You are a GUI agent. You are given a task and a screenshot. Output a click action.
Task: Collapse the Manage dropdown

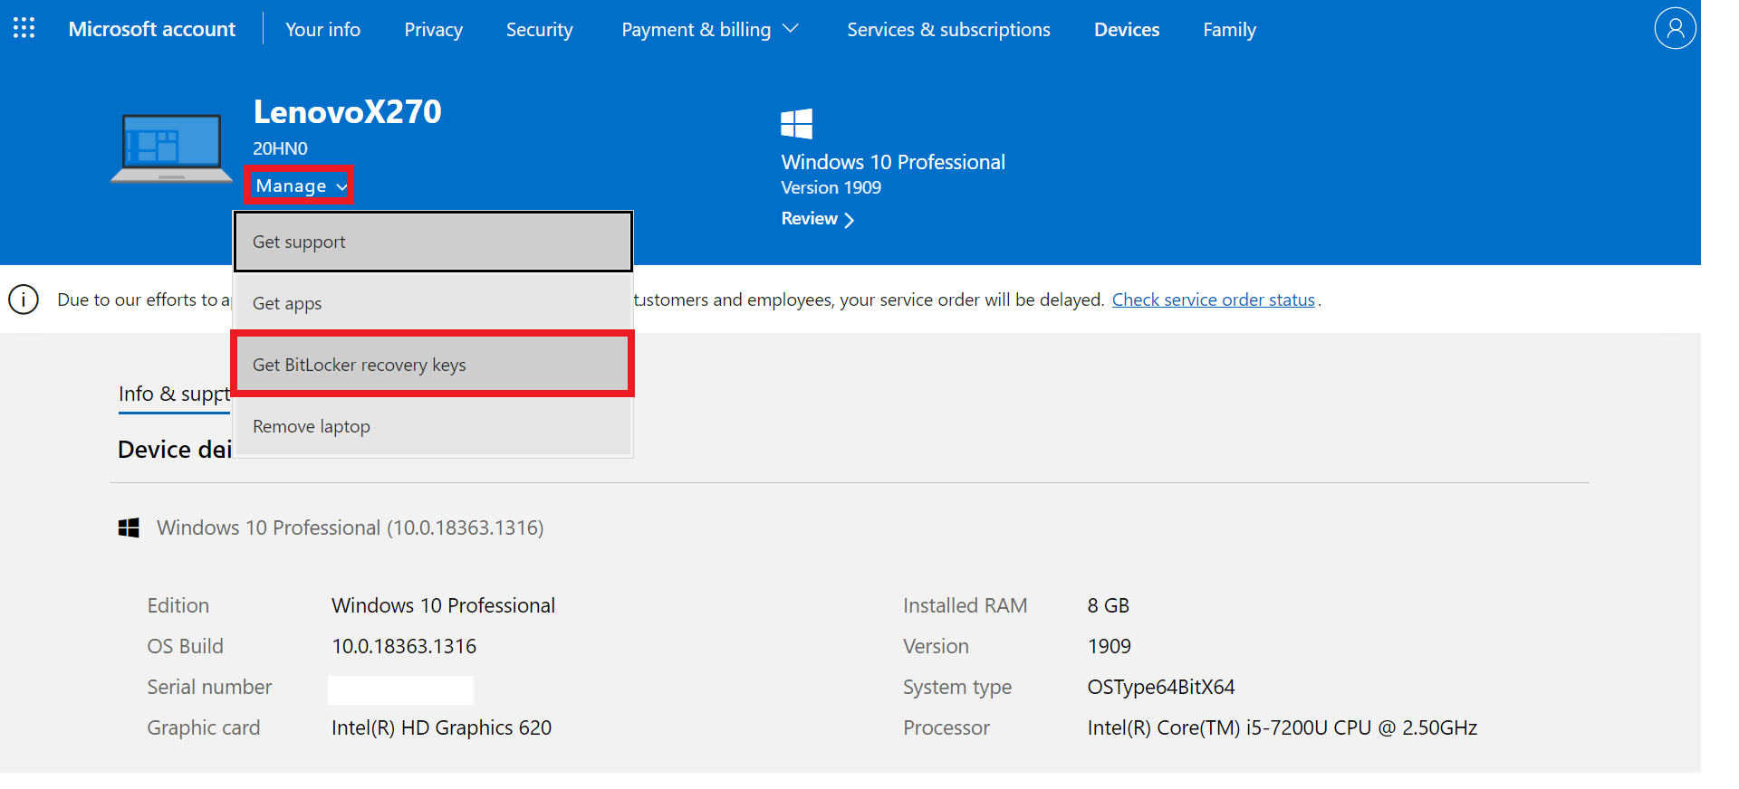pos(300,185)
